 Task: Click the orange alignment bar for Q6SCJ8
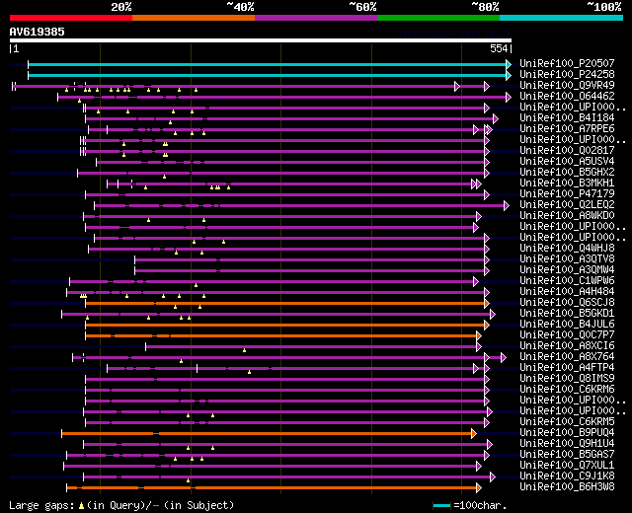287,303
